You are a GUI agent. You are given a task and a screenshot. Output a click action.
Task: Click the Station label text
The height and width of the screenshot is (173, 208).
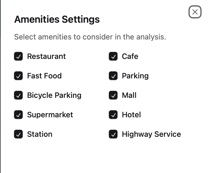40,134
